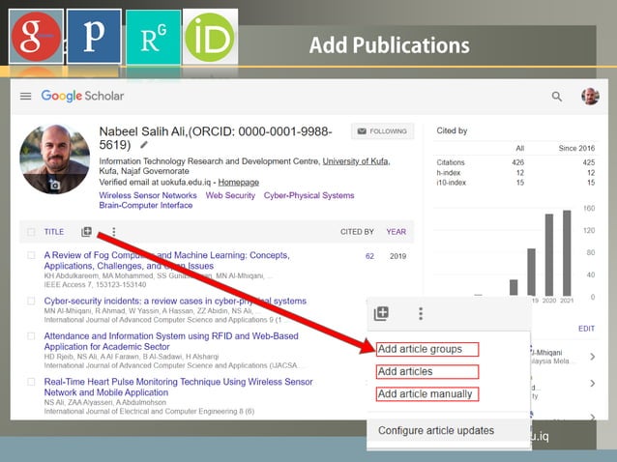Select Add article manually option
Image resolution: width=617 pixels, height=462 pixels.
425,393
